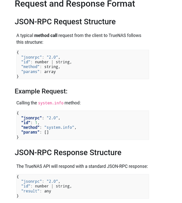The height and width of the screenshot is (203, 182).
Task: Click the sentence about the standard JSON-RPC response
Action: [x=82, y=166]
